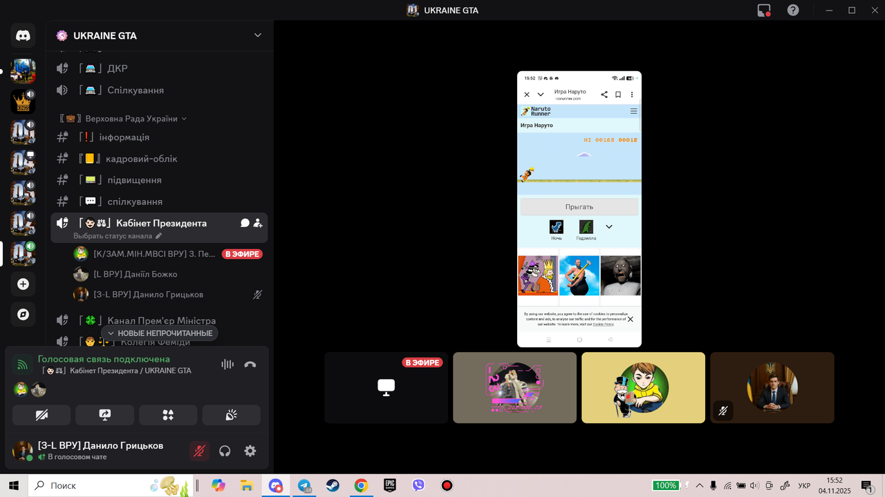The image size is (885, 497).
Task: Open Windows Start menu
Action: click(14, 485)
